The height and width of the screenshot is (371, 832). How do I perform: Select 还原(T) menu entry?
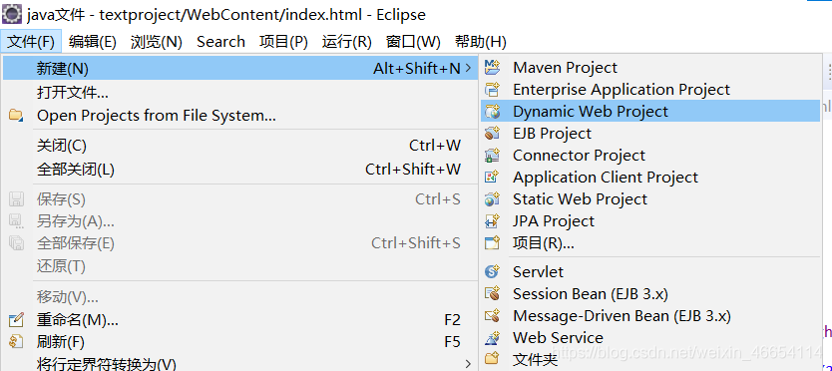point(239,266)
